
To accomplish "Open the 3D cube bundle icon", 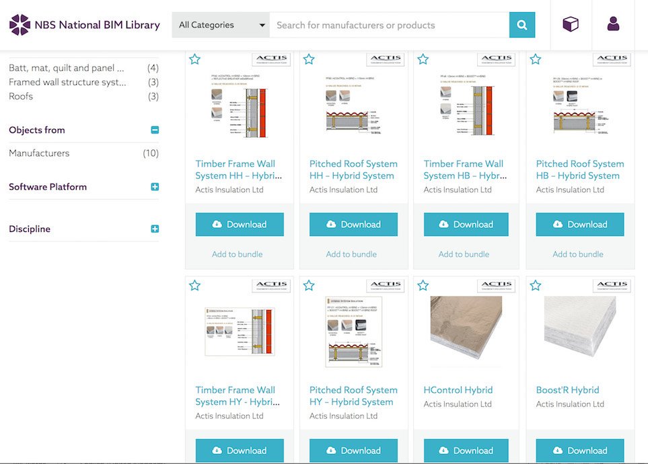I will [x=571, y=24].
